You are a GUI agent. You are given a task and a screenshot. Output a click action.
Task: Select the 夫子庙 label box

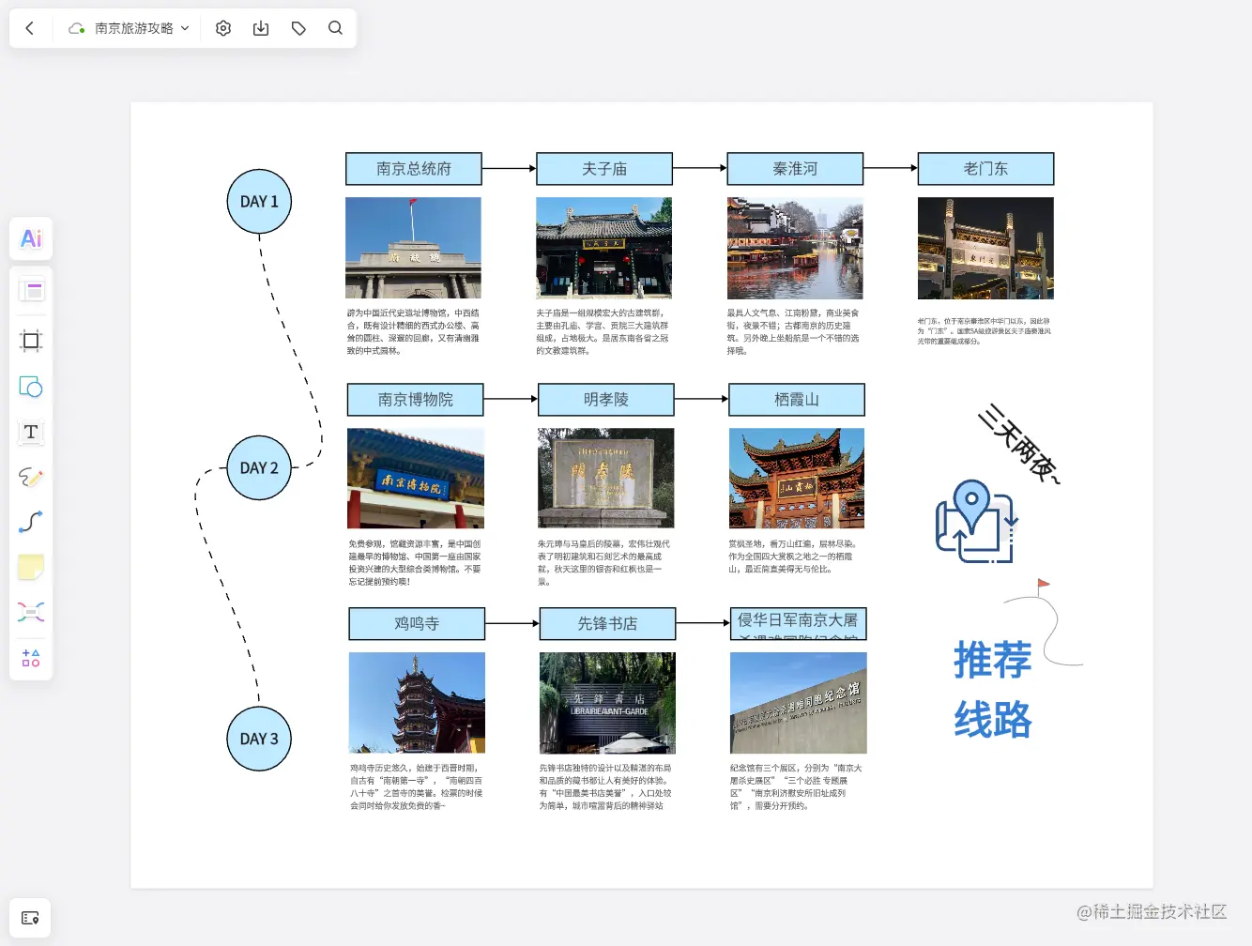click(604, 169)
